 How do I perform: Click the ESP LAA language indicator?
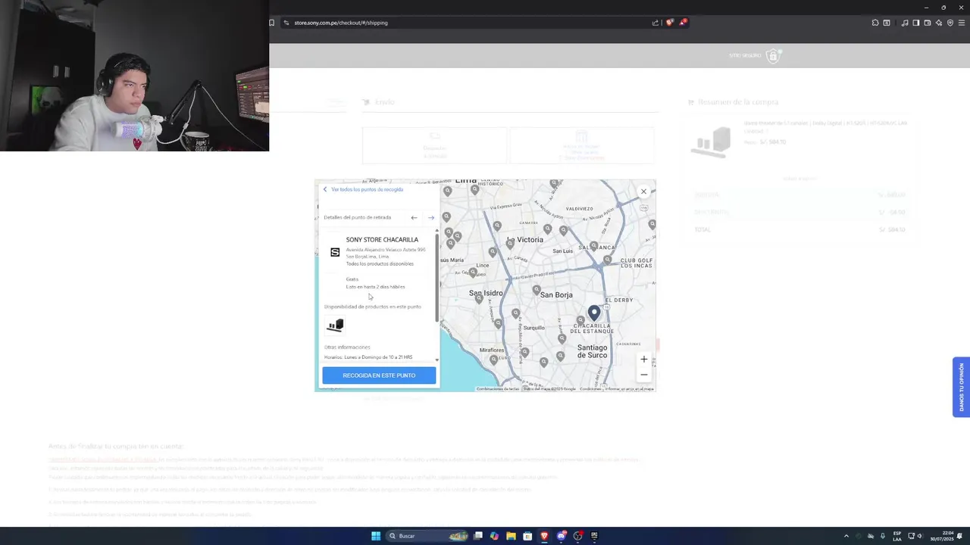[x=897, y=536]
